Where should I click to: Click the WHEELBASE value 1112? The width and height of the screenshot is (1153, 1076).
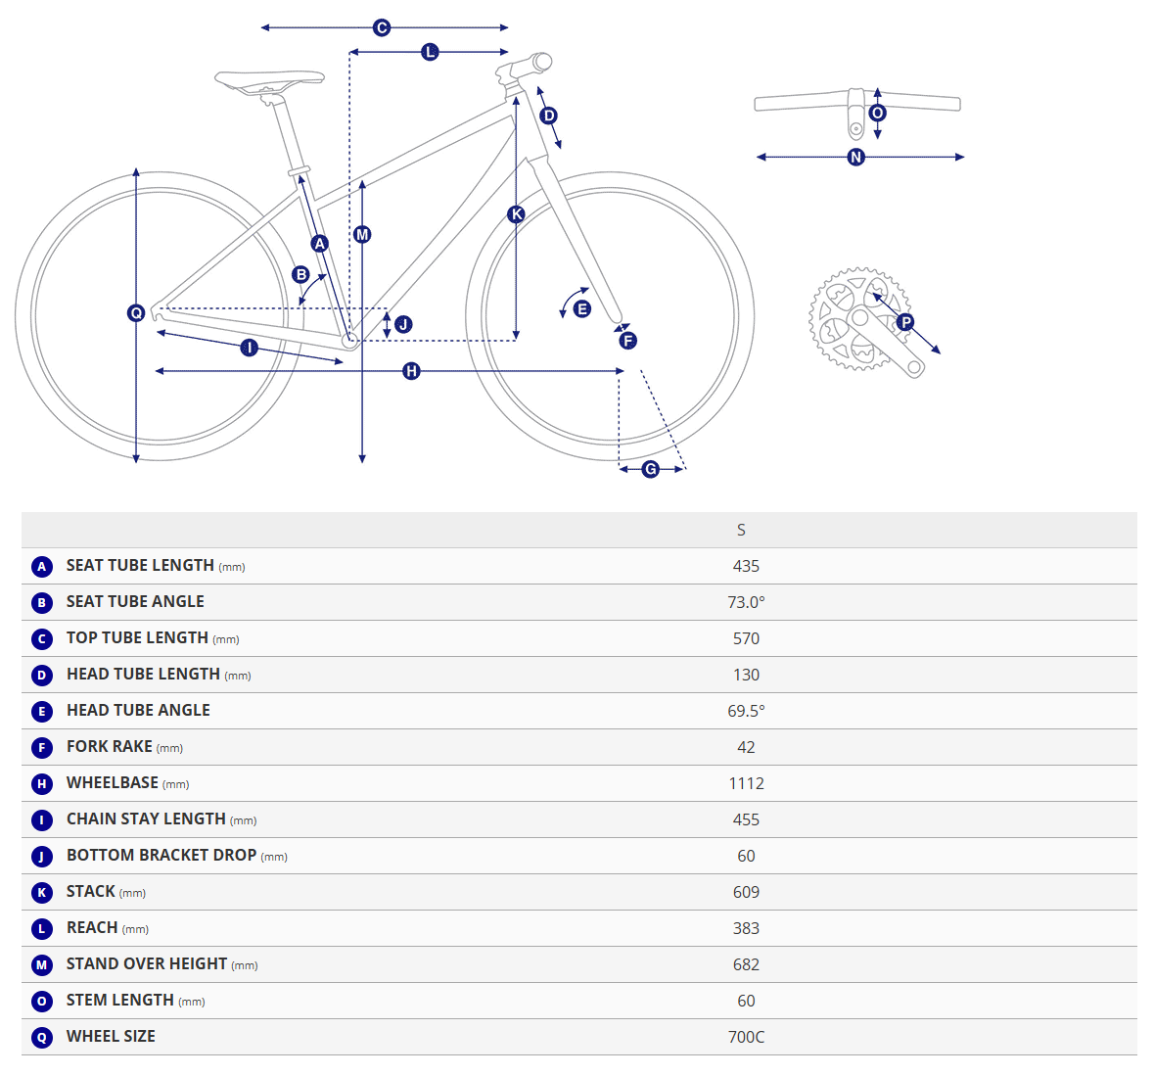(x=746, y=783)
